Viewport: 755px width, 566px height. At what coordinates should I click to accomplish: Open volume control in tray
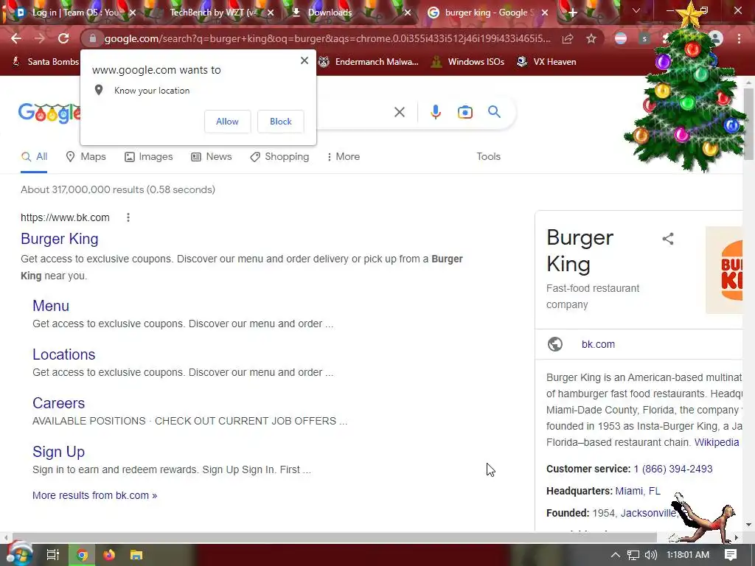pos(650,555)
